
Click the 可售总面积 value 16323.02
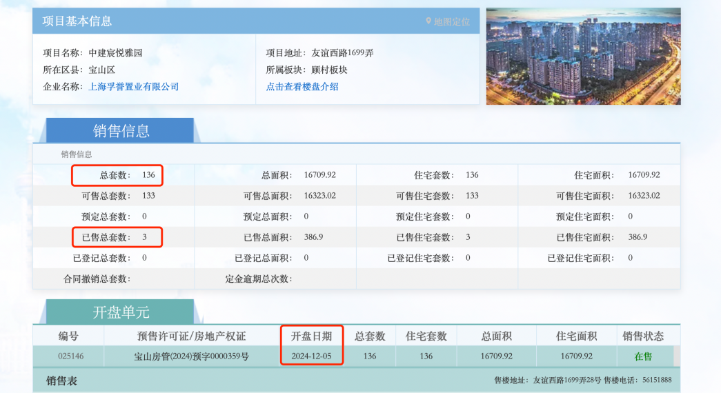pyautogui.click(x=319, y=195)
